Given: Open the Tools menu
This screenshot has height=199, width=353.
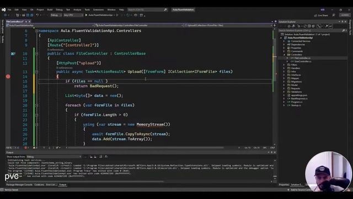Looking at the screenshot, I should [x=87, y=10].
